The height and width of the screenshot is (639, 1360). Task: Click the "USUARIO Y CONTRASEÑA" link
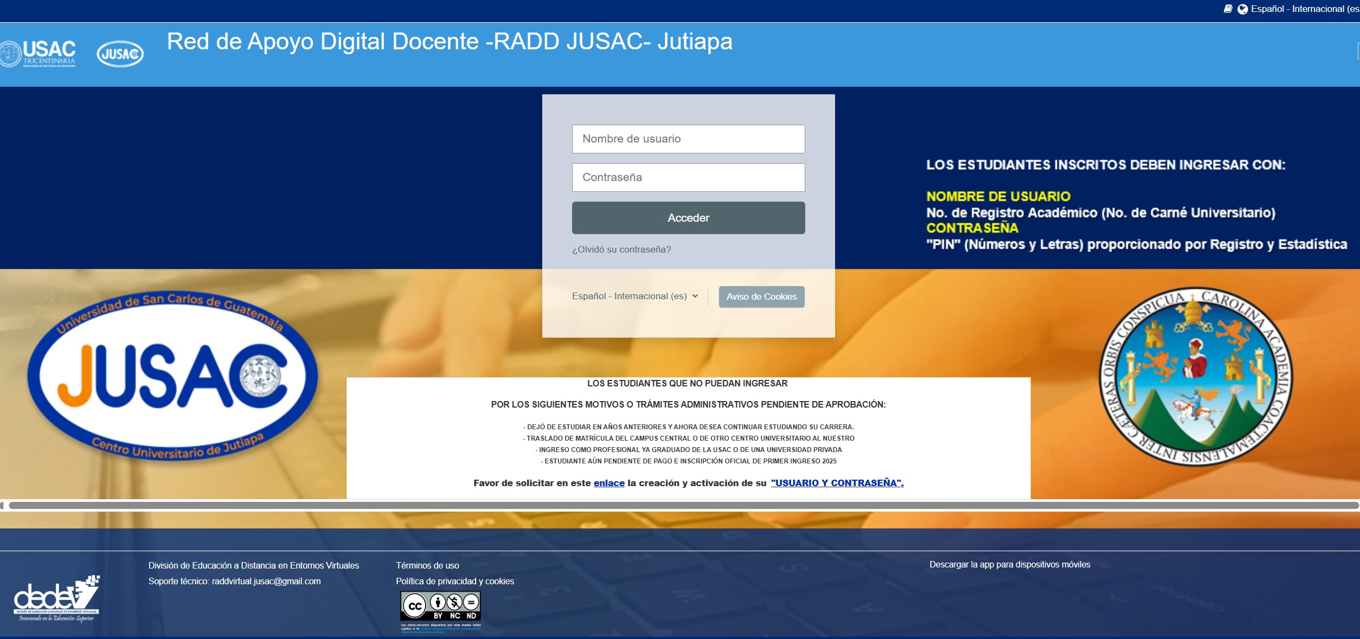837,483
